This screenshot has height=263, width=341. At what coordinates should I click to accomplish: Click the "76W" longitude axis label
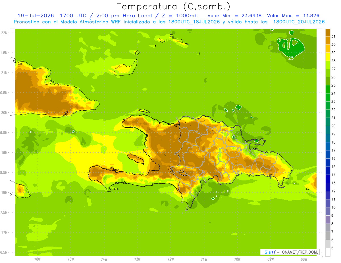pyautogui.click(x=37, y=259)
